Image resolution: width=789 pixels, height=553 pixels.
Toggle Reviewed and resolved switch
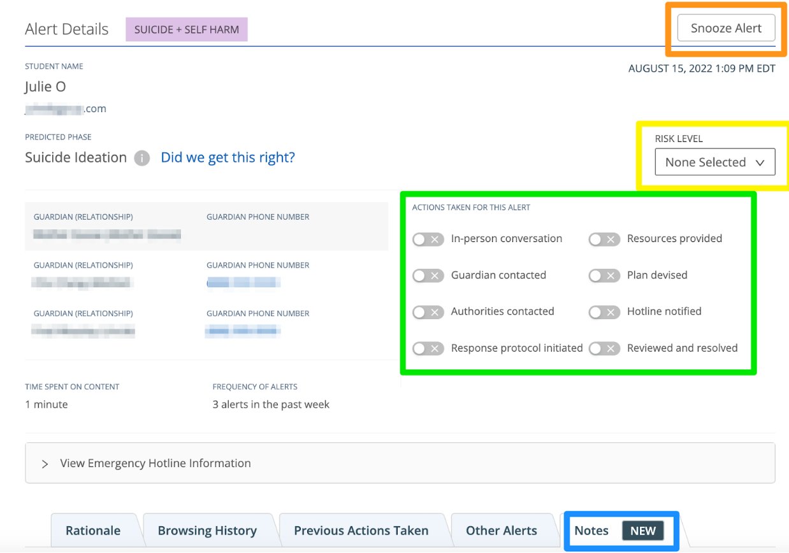(604, 348)
